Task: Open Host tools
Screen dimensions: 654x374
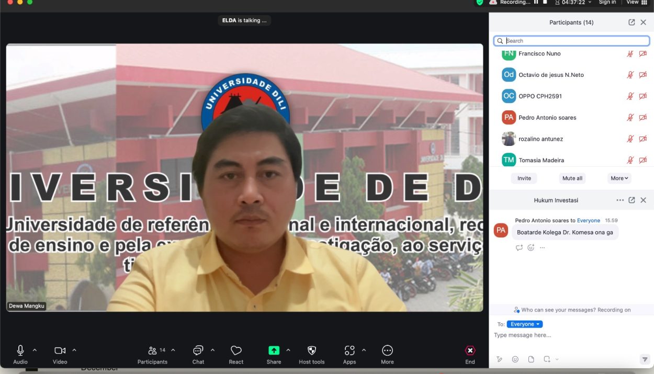Action: click(x=311, y=354)
